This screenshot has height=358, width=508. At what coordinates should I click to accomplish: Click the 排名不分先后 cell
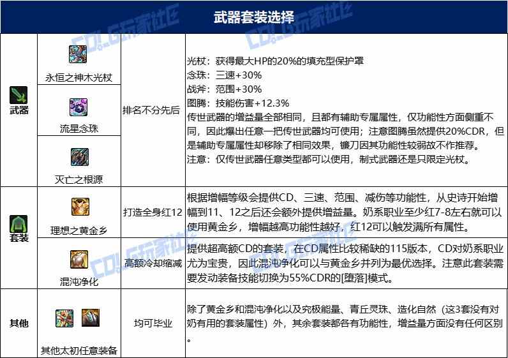[151, 110]
